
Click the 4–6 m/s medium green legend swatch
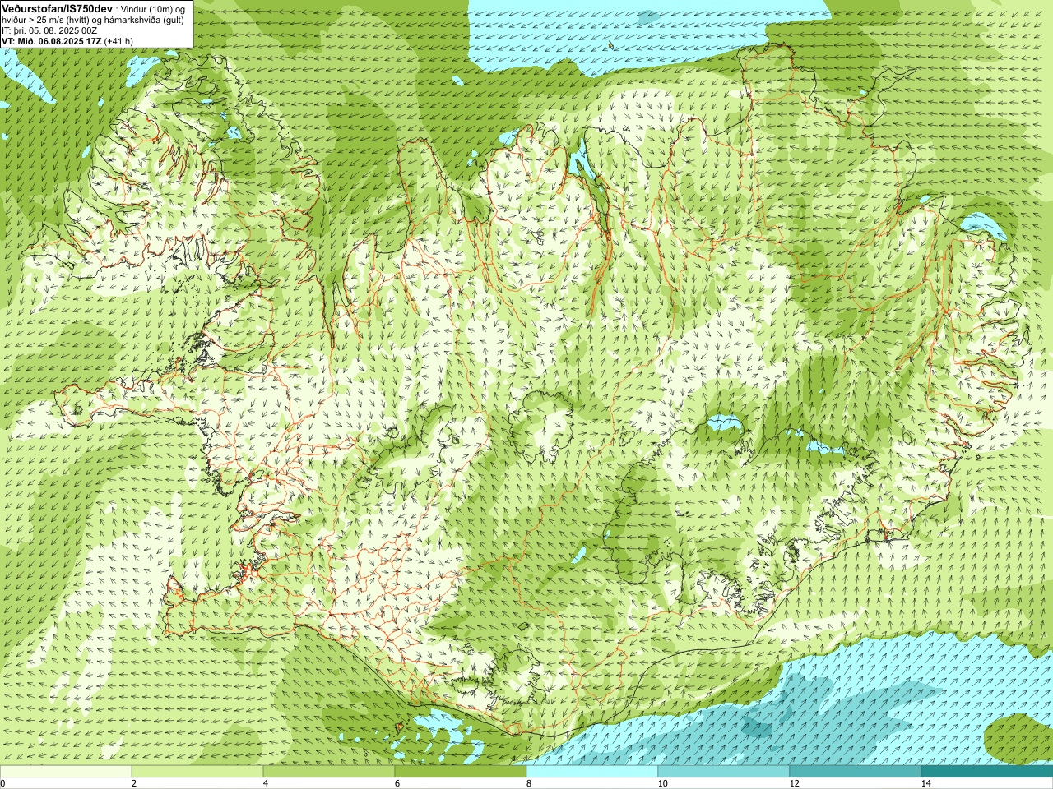pyautogui.click(x=329, y=773)
